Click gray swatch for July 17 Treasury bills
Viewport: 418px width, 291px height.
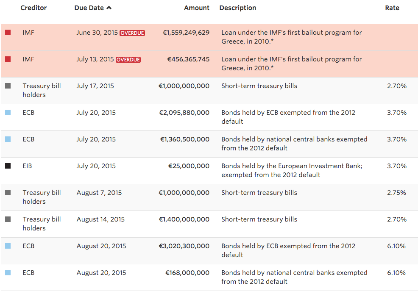pos(8,86)
